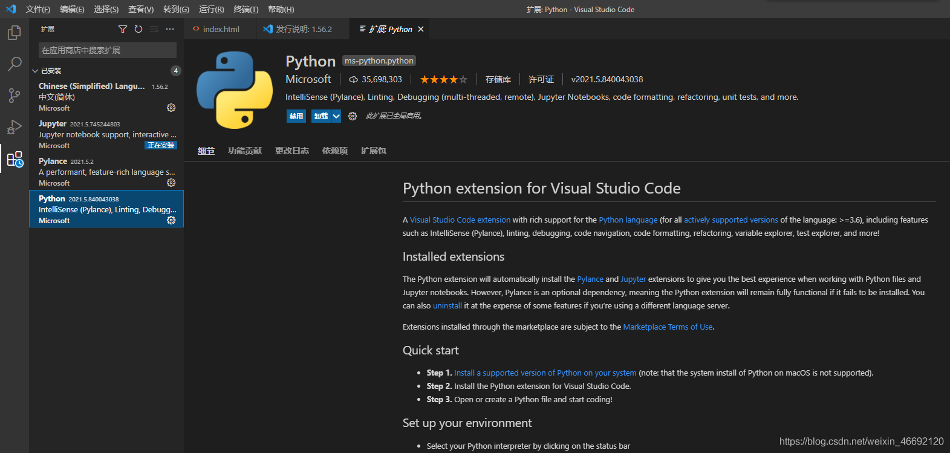Switch to the index.html tab
The width and height of the screenshot is (950, 453).
point(220,29)
